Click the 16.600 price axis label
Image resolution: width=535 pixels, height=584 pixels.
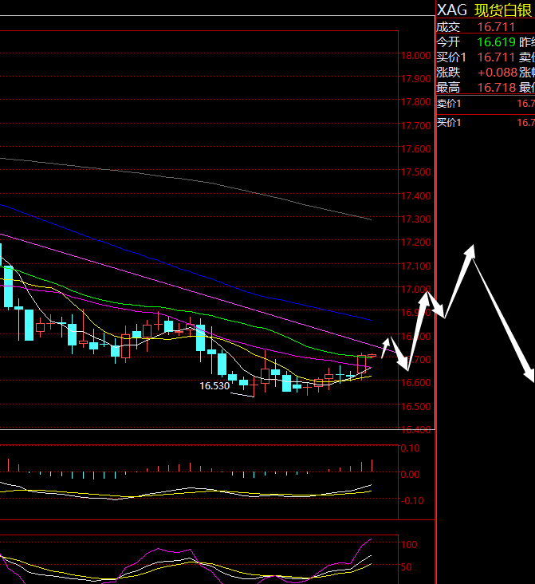coord(416,383)
